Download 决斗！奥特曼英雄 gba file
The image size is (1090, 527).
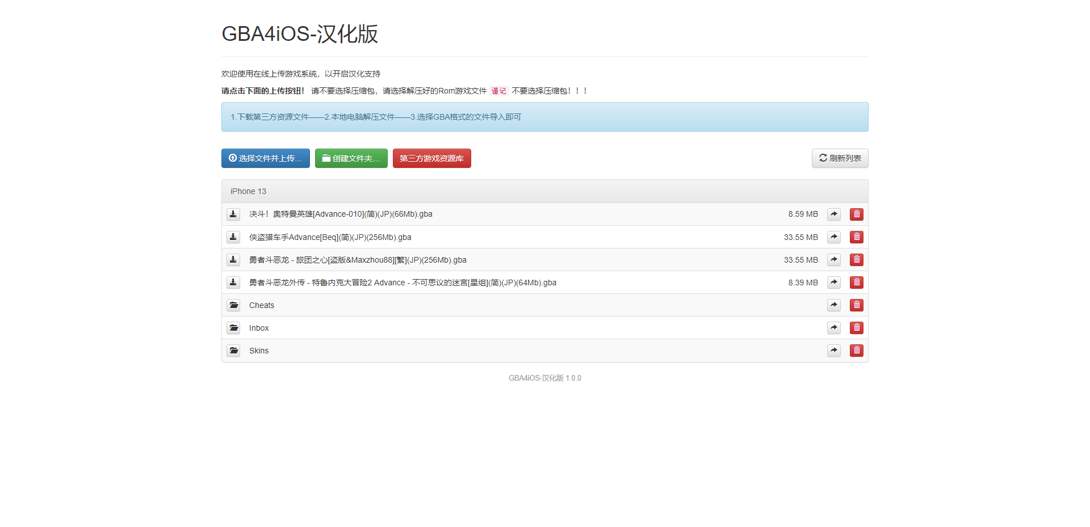(233, 214)
